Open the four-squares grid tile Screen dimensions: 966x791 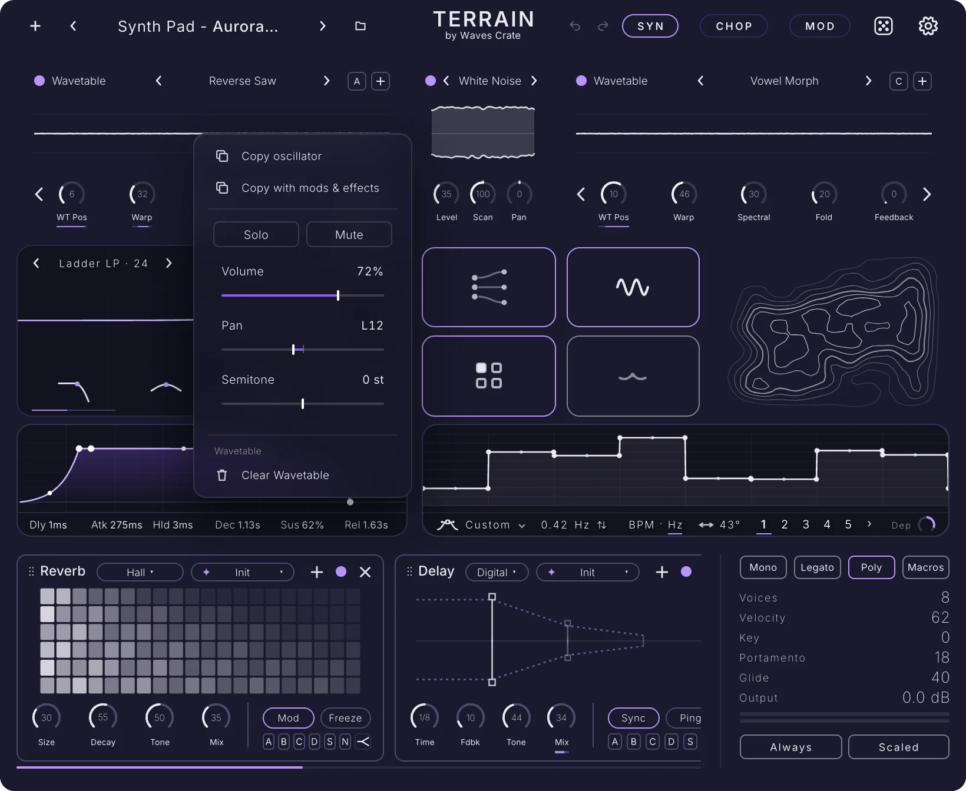click(489, 376)
